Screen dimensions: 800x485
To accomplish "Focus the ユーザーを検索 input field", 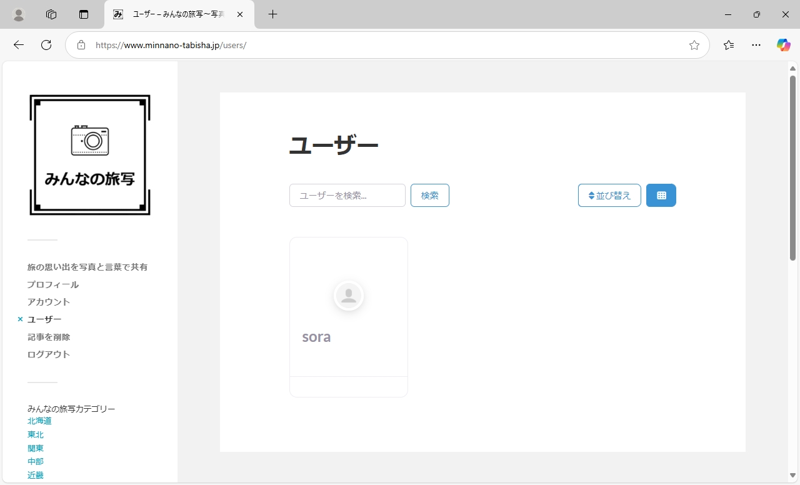I will point(347,196).
